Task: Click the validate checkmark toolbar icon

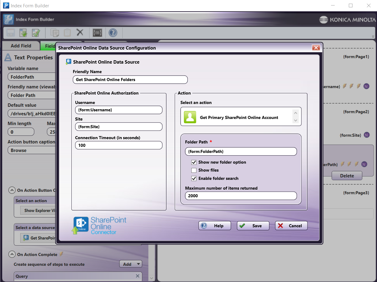Action: (x=36, y=32)
